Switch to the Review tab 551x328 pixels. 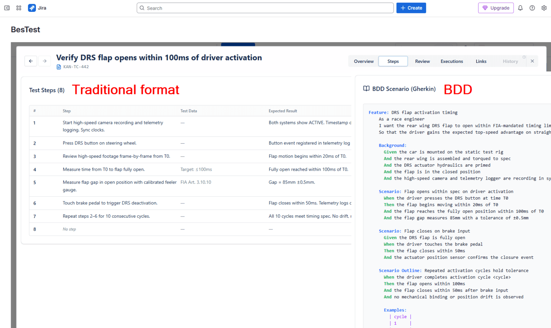(423, 61)
